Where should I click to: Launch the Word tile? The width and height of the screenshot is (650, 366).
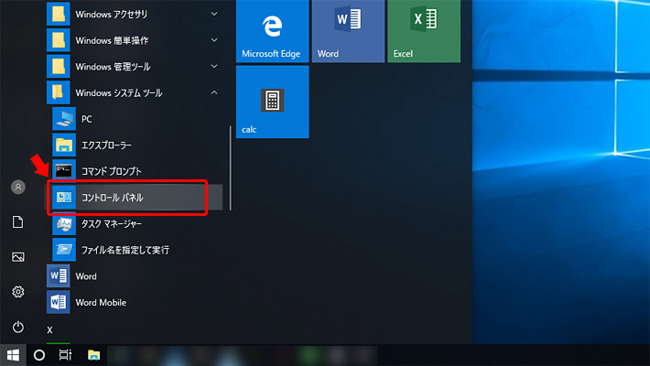click(x=348, y=30)
